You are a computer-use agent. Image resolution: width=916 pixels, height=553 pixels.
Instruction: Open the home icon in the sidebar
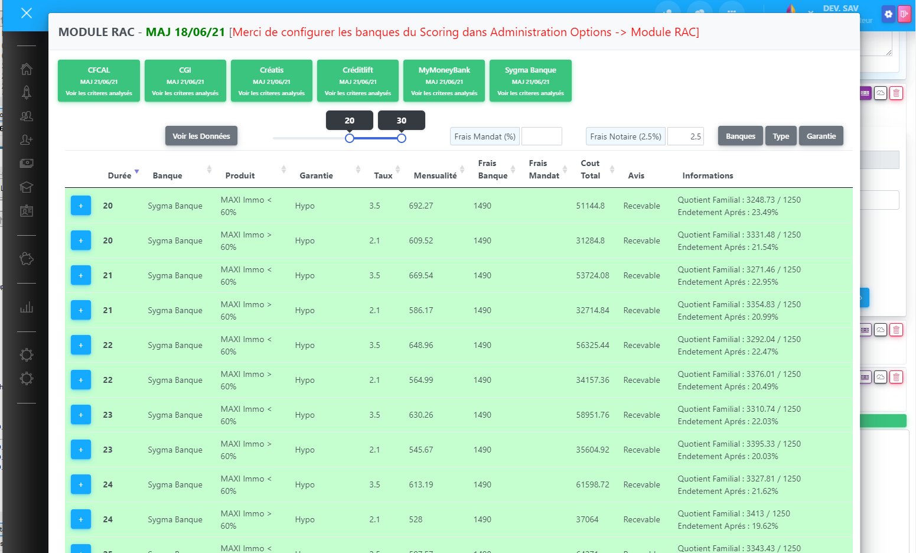point(27,69)
